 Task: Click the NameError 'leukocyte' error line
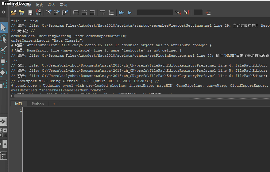click(x=96, y=50)
